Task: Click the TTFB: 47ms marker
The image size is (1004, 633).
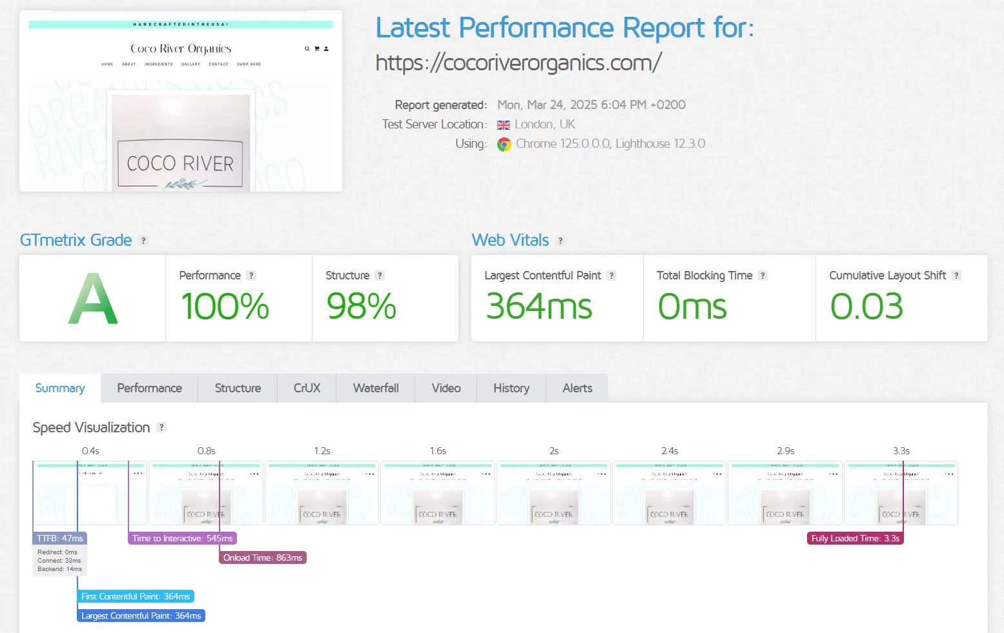Action: (59, 538)
